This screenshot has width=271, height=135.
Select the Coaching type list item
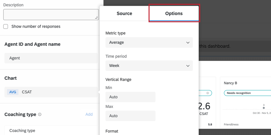[51, 131]
